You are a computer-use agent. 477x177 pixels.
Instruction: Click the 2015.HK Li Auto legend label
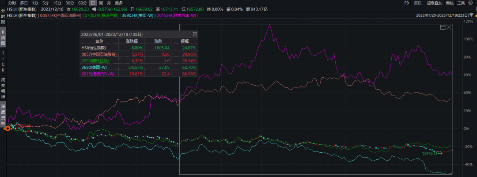pyautogui.click(x=177, y=15)
